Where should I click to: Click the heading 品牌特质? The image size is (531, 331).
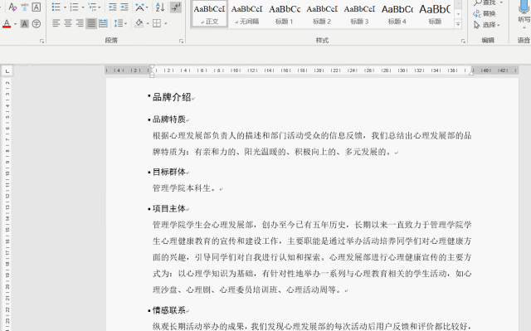pos(169,119)
